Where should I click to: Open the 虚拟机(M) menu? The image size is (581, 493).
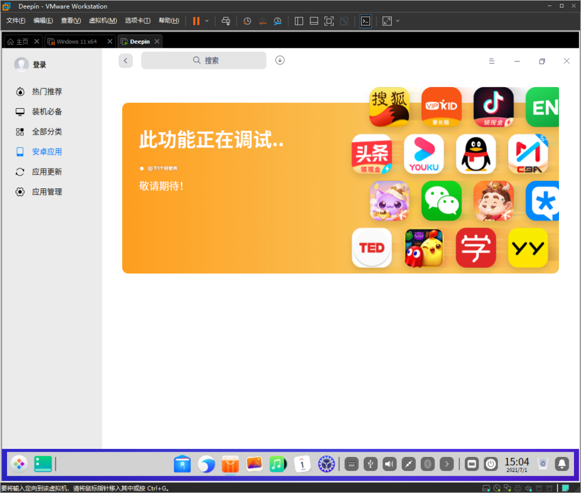(x=103, y=21)
